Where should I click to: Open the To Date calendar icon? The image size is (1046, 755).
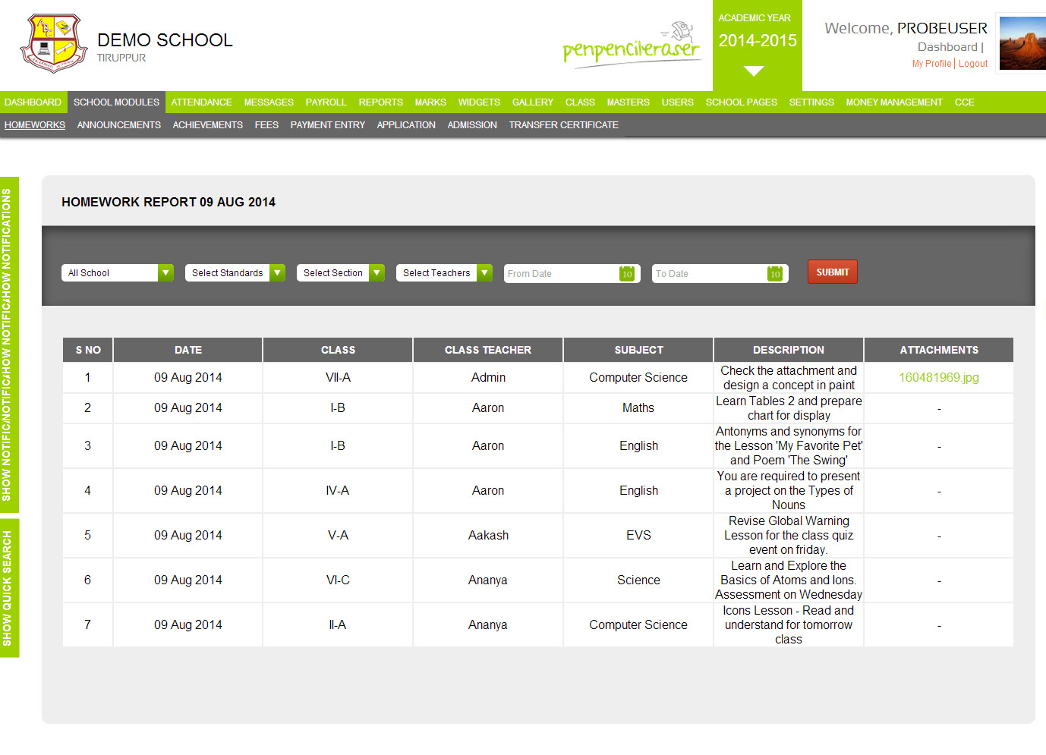click(x=774, y=273)
